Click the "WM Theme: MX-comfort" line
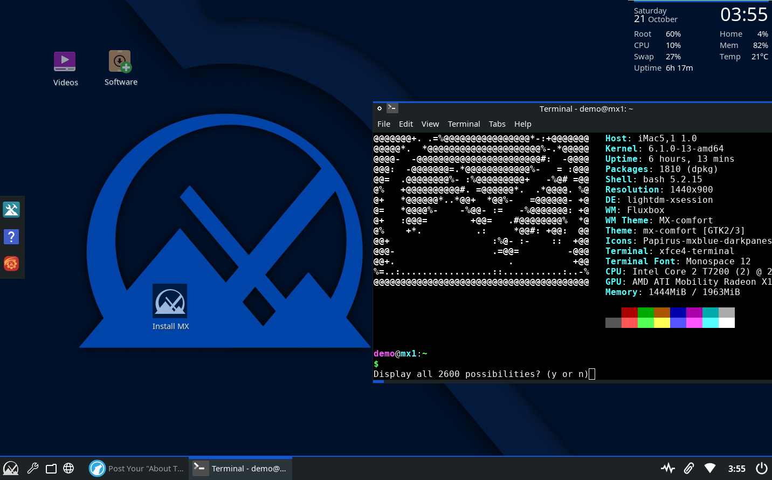The image size is (772, 480). pyautogui.click(x=659, y=221)
